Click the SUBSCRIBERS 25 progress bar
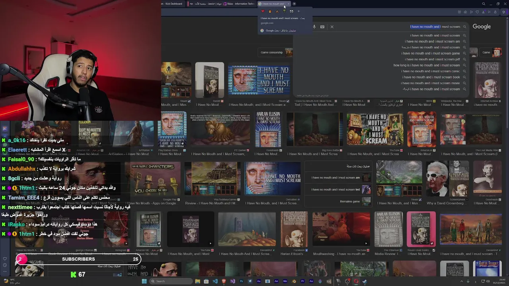 coord(78,259)
